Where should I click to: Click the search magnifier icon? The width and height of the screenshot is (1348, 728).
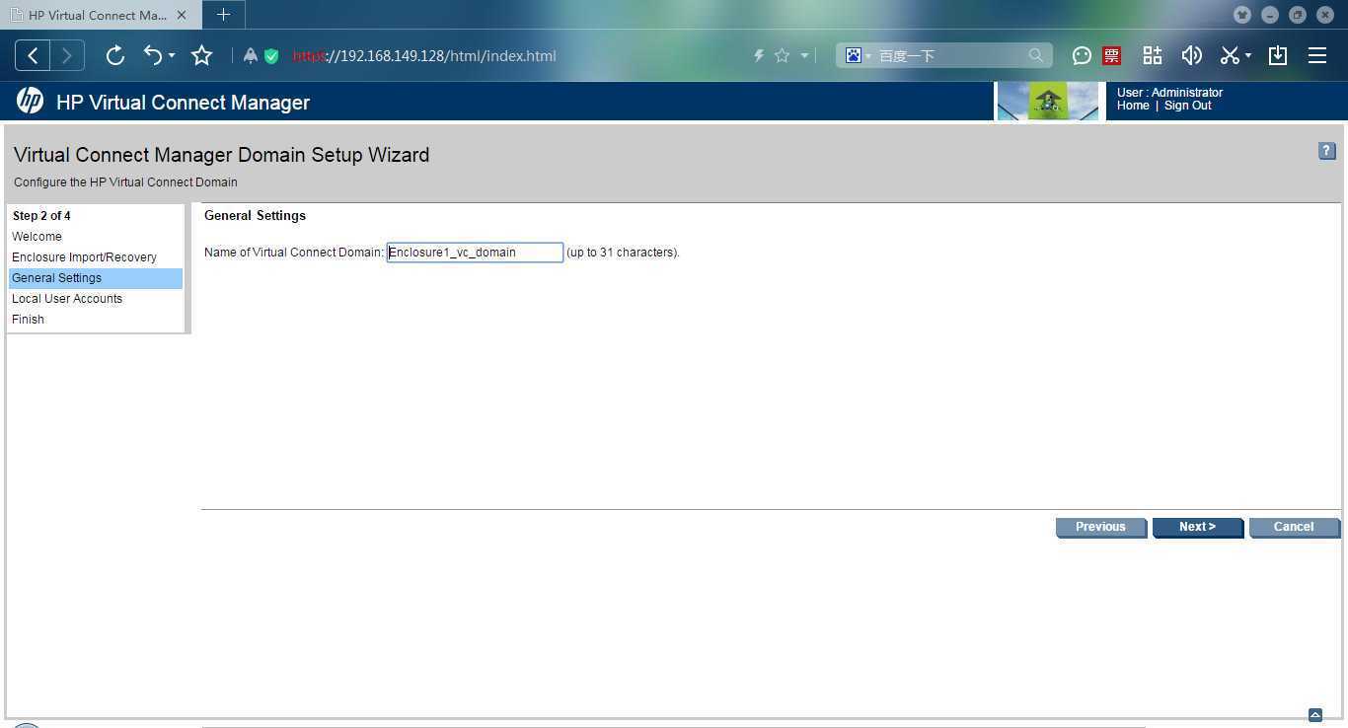pos(1036,55)
